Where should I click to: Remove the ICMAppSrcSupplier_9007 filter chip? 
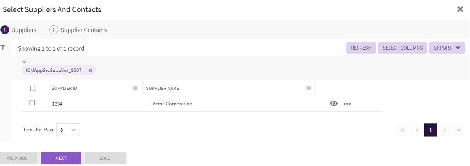pyautogui.click(x=90, y=70)
